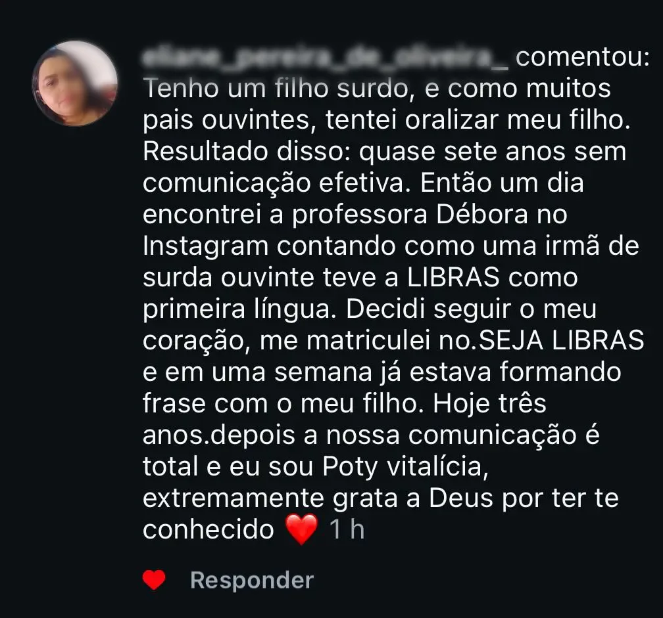663x618 pixels.
Task: Click "pais ouvintes" in the comment
Action: coord(227,120)
